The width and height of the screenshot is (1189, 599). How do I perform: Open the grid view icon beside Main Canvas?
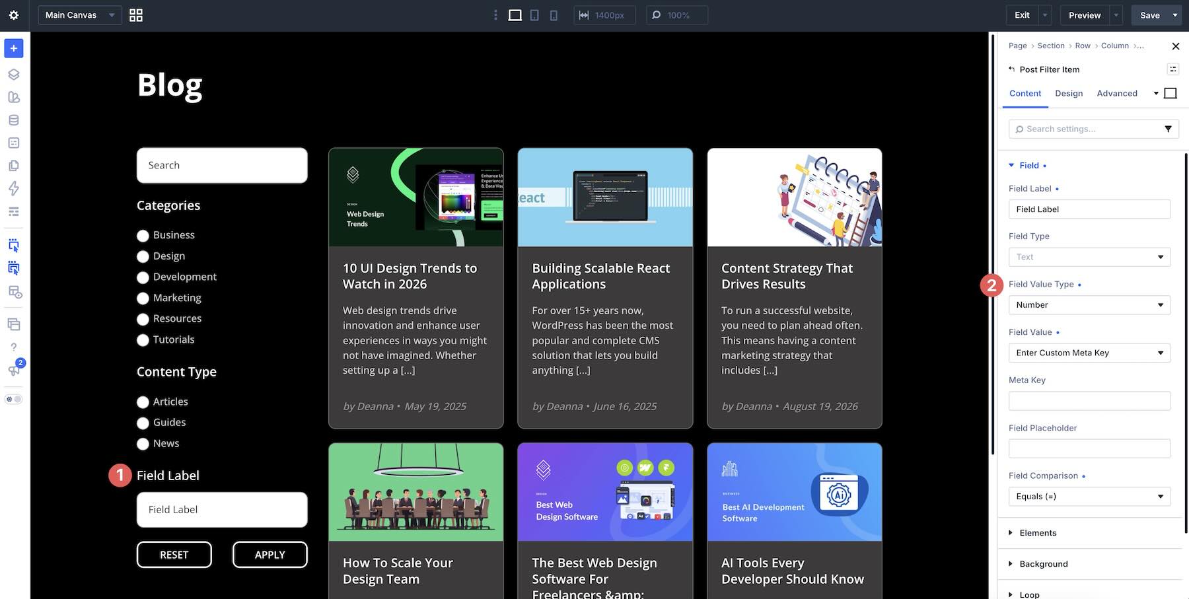point(136,15)
